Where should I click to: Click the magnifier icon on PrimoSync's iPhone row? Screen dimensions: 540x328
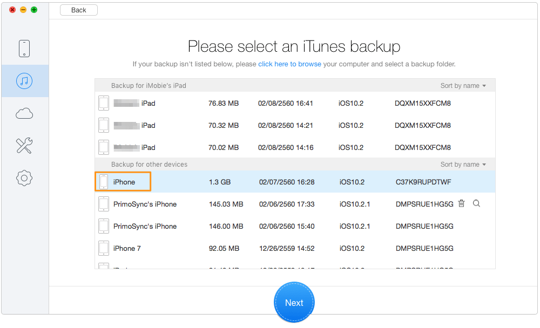[475, 203]
